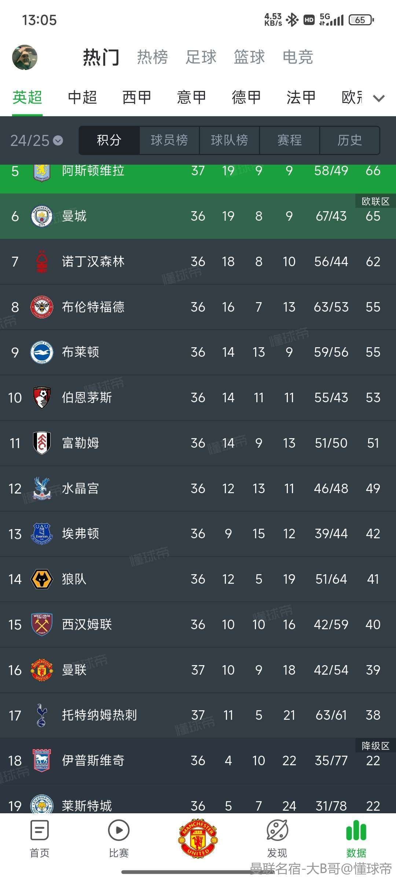Image resolution: width=396 pixels, height=880 pixels.
Task: Open the user profile avatar
Action: tap(25, 57)
